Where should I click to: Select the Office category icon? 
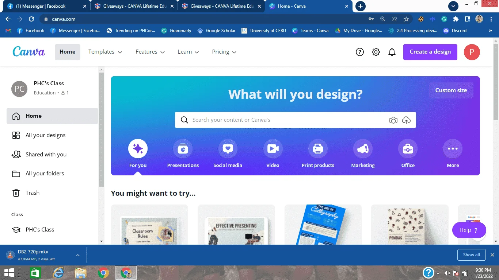[408, 149]
